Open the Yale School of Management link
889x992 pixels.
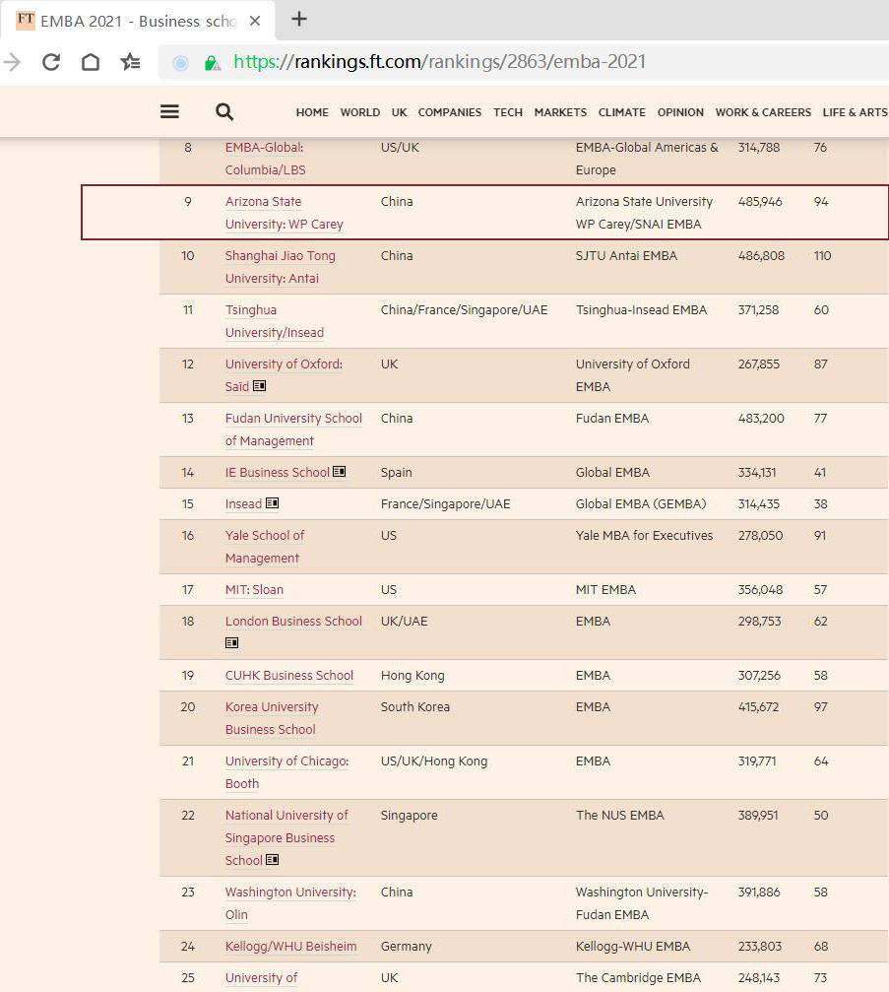(x=264, y=547)
